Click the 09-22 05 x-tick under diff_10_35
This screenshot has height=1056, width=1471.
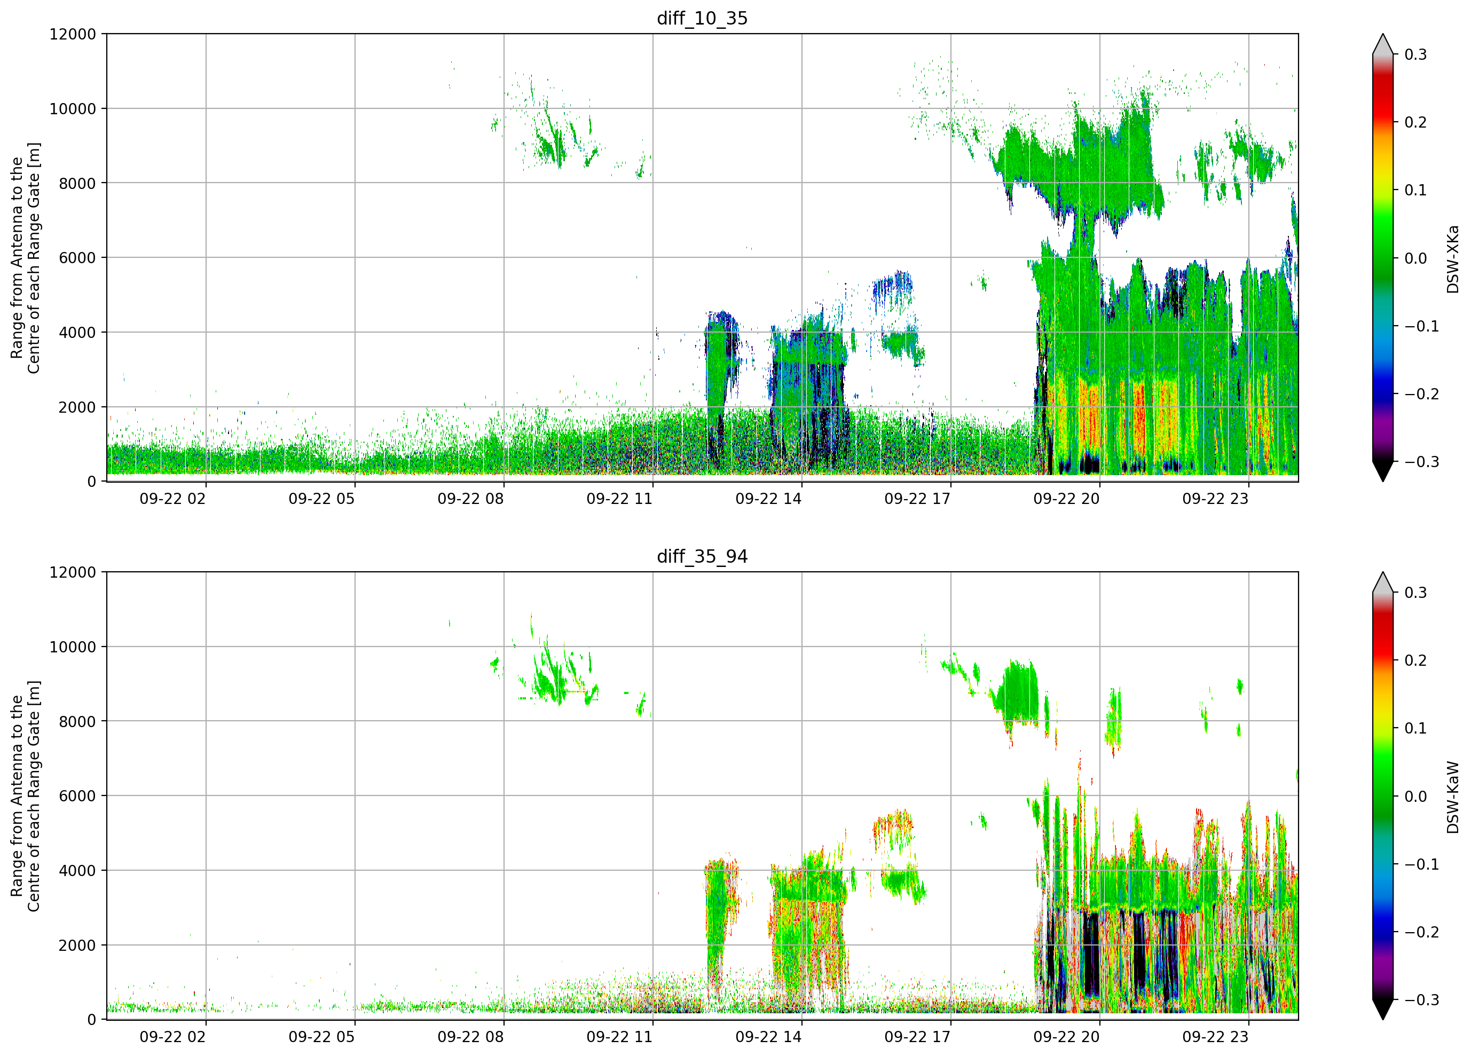tap(322, 499)
